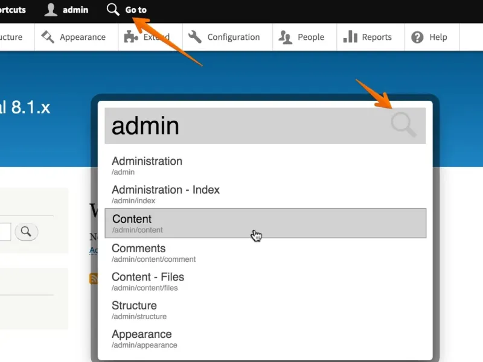Open the Help menu item
Viewport: 483px width, 362px height.
click(438, 37)
